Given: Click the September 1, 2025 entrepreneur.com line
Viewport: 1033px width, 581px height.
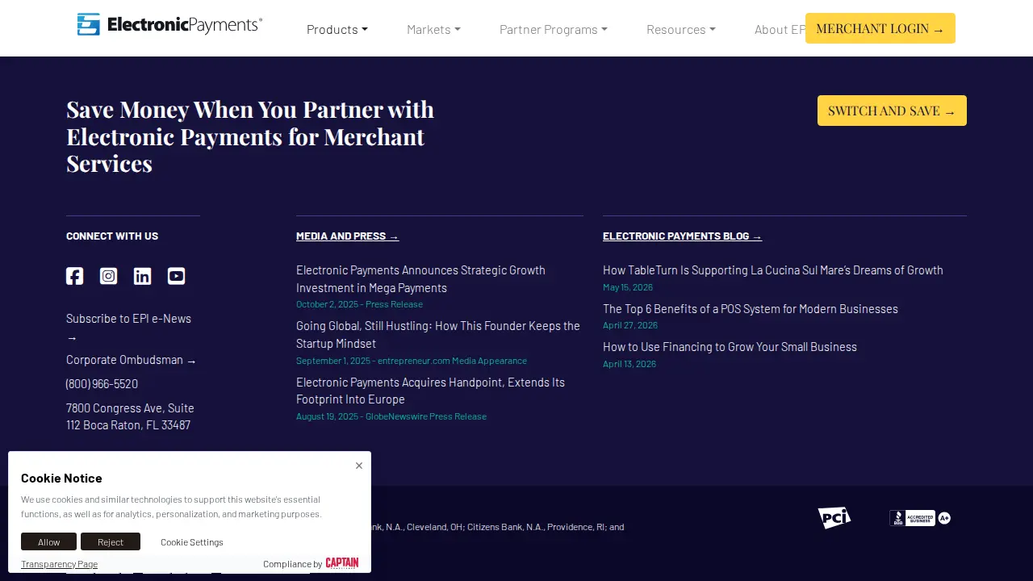Looking at the screenshot, I should (412, 361).
